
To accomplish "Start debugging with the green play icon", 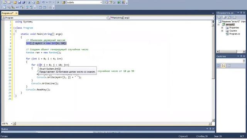I will click(58, 2).
